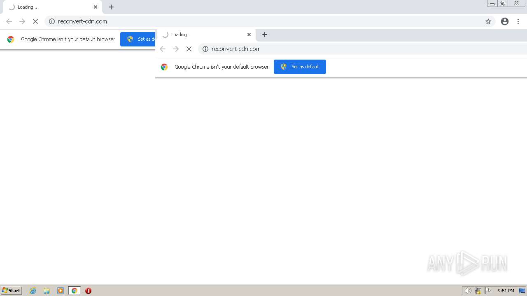This screenshot has height=296, width=527.
Task: View site information icon in the front window
Action: pyautogui.click(x=205, y=49)
